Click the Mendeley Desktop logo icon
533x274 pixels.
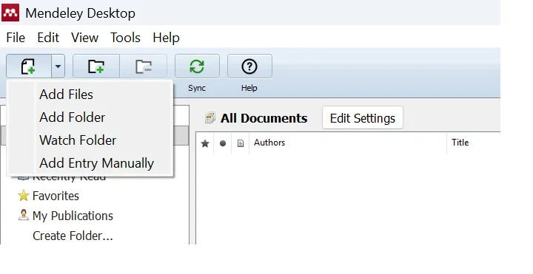pyautogui.click(x=10, y=13)
